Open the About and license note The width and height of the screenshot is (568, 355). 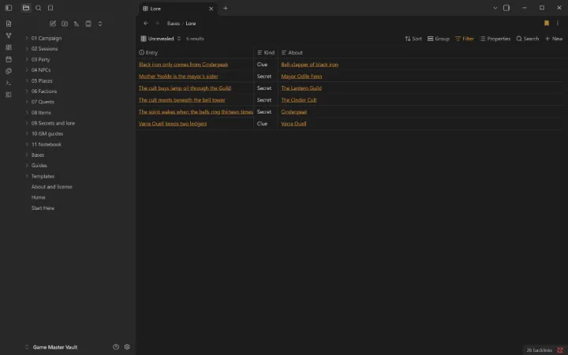coord(52,187)
